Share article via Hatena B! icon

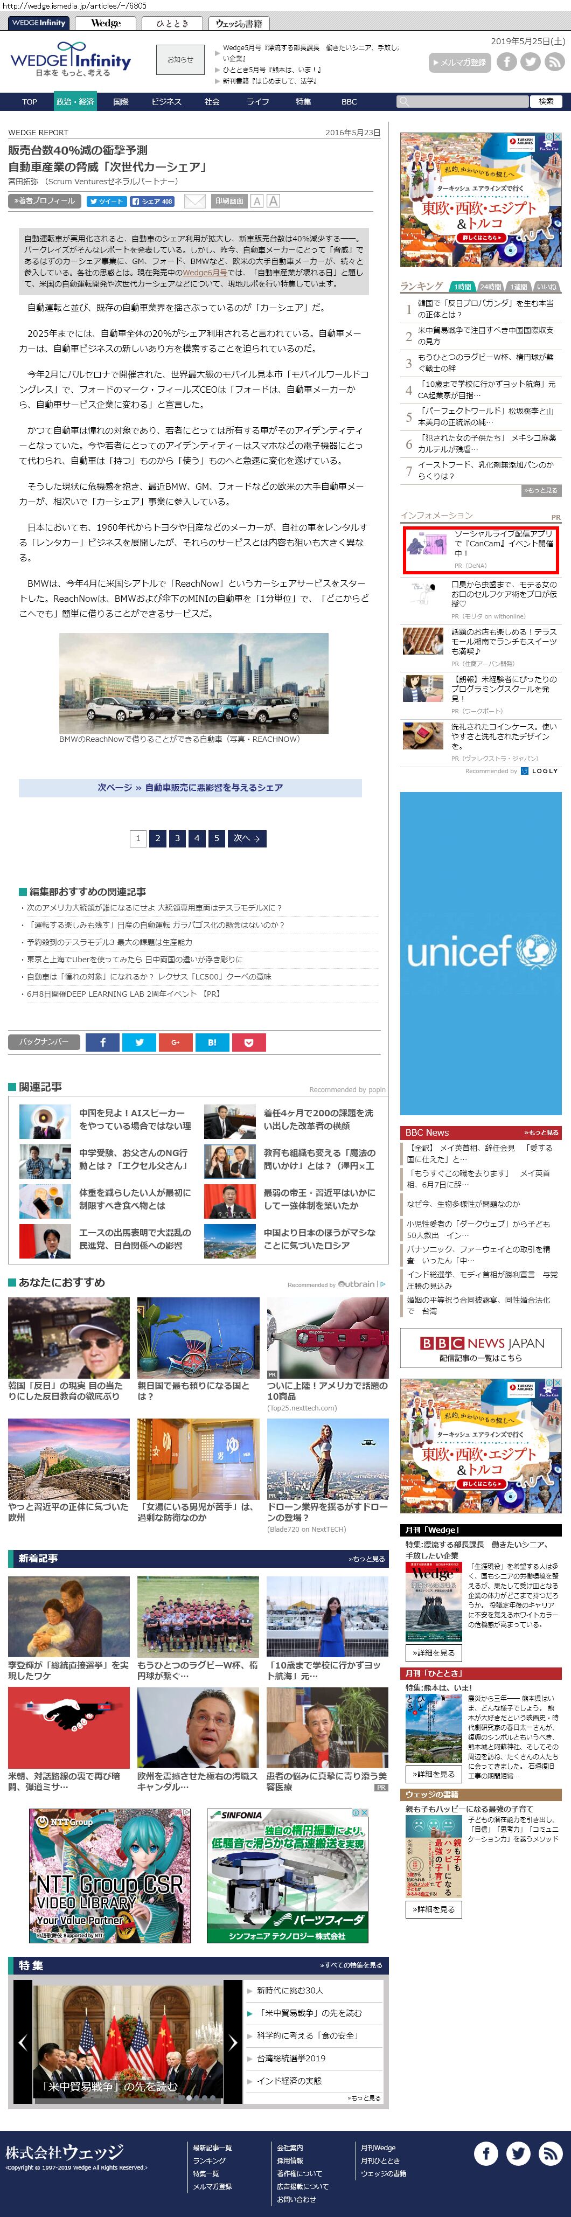click(212, 1042)
